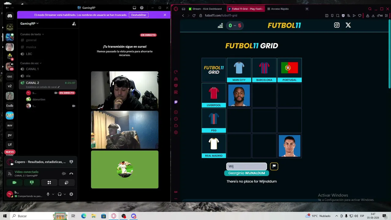Open Twitch icon in Opera sidebar

[x=176, y=102]
